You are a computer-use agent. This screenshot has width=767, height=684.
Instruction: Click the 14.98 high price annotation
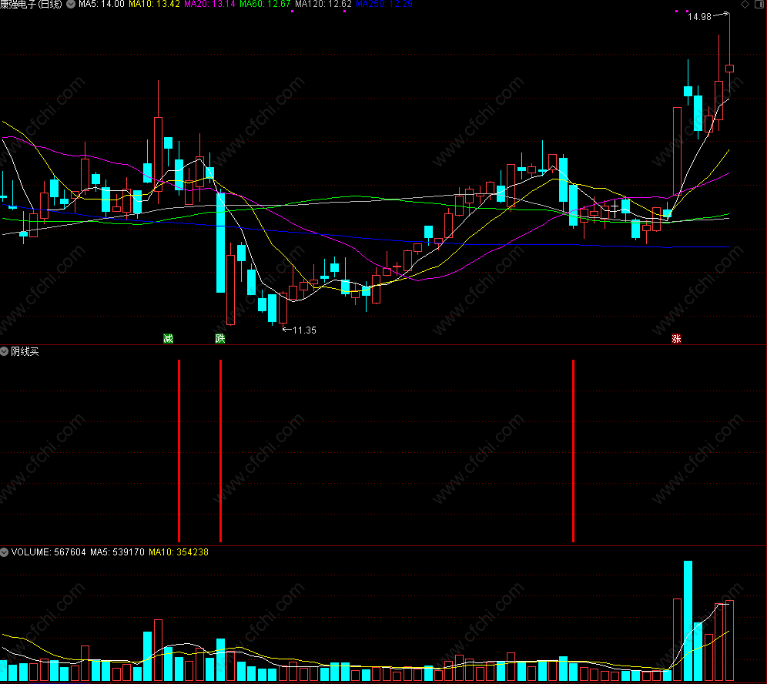[699, 17]
